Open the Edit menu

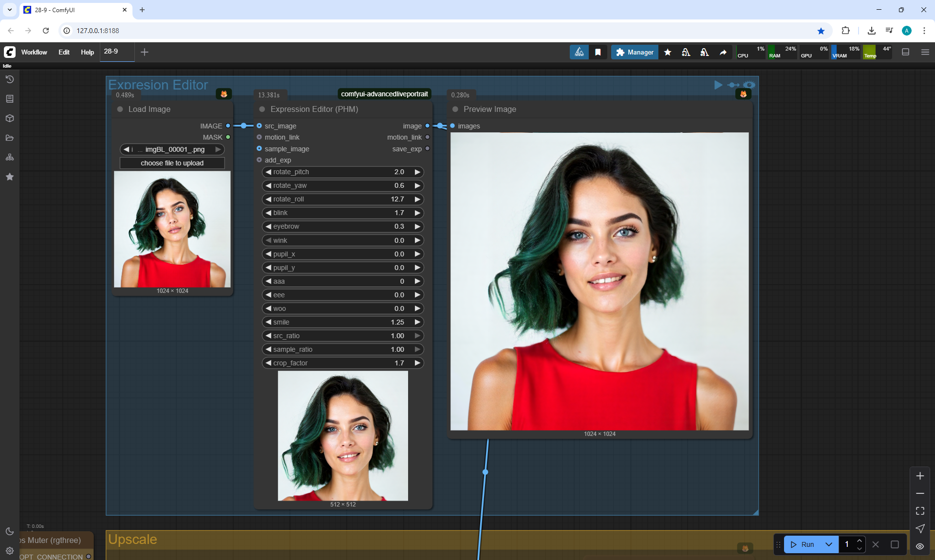point(64,52)
